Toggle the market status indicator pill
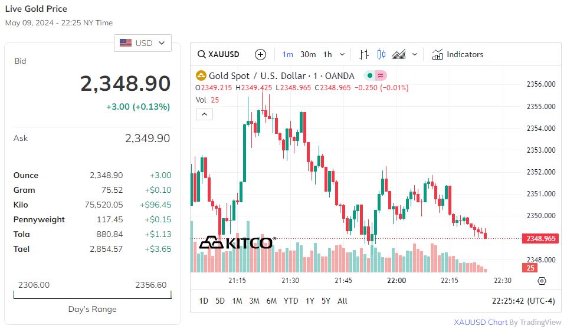Viewport: 567px width, 329px height. tap(375, 75)
